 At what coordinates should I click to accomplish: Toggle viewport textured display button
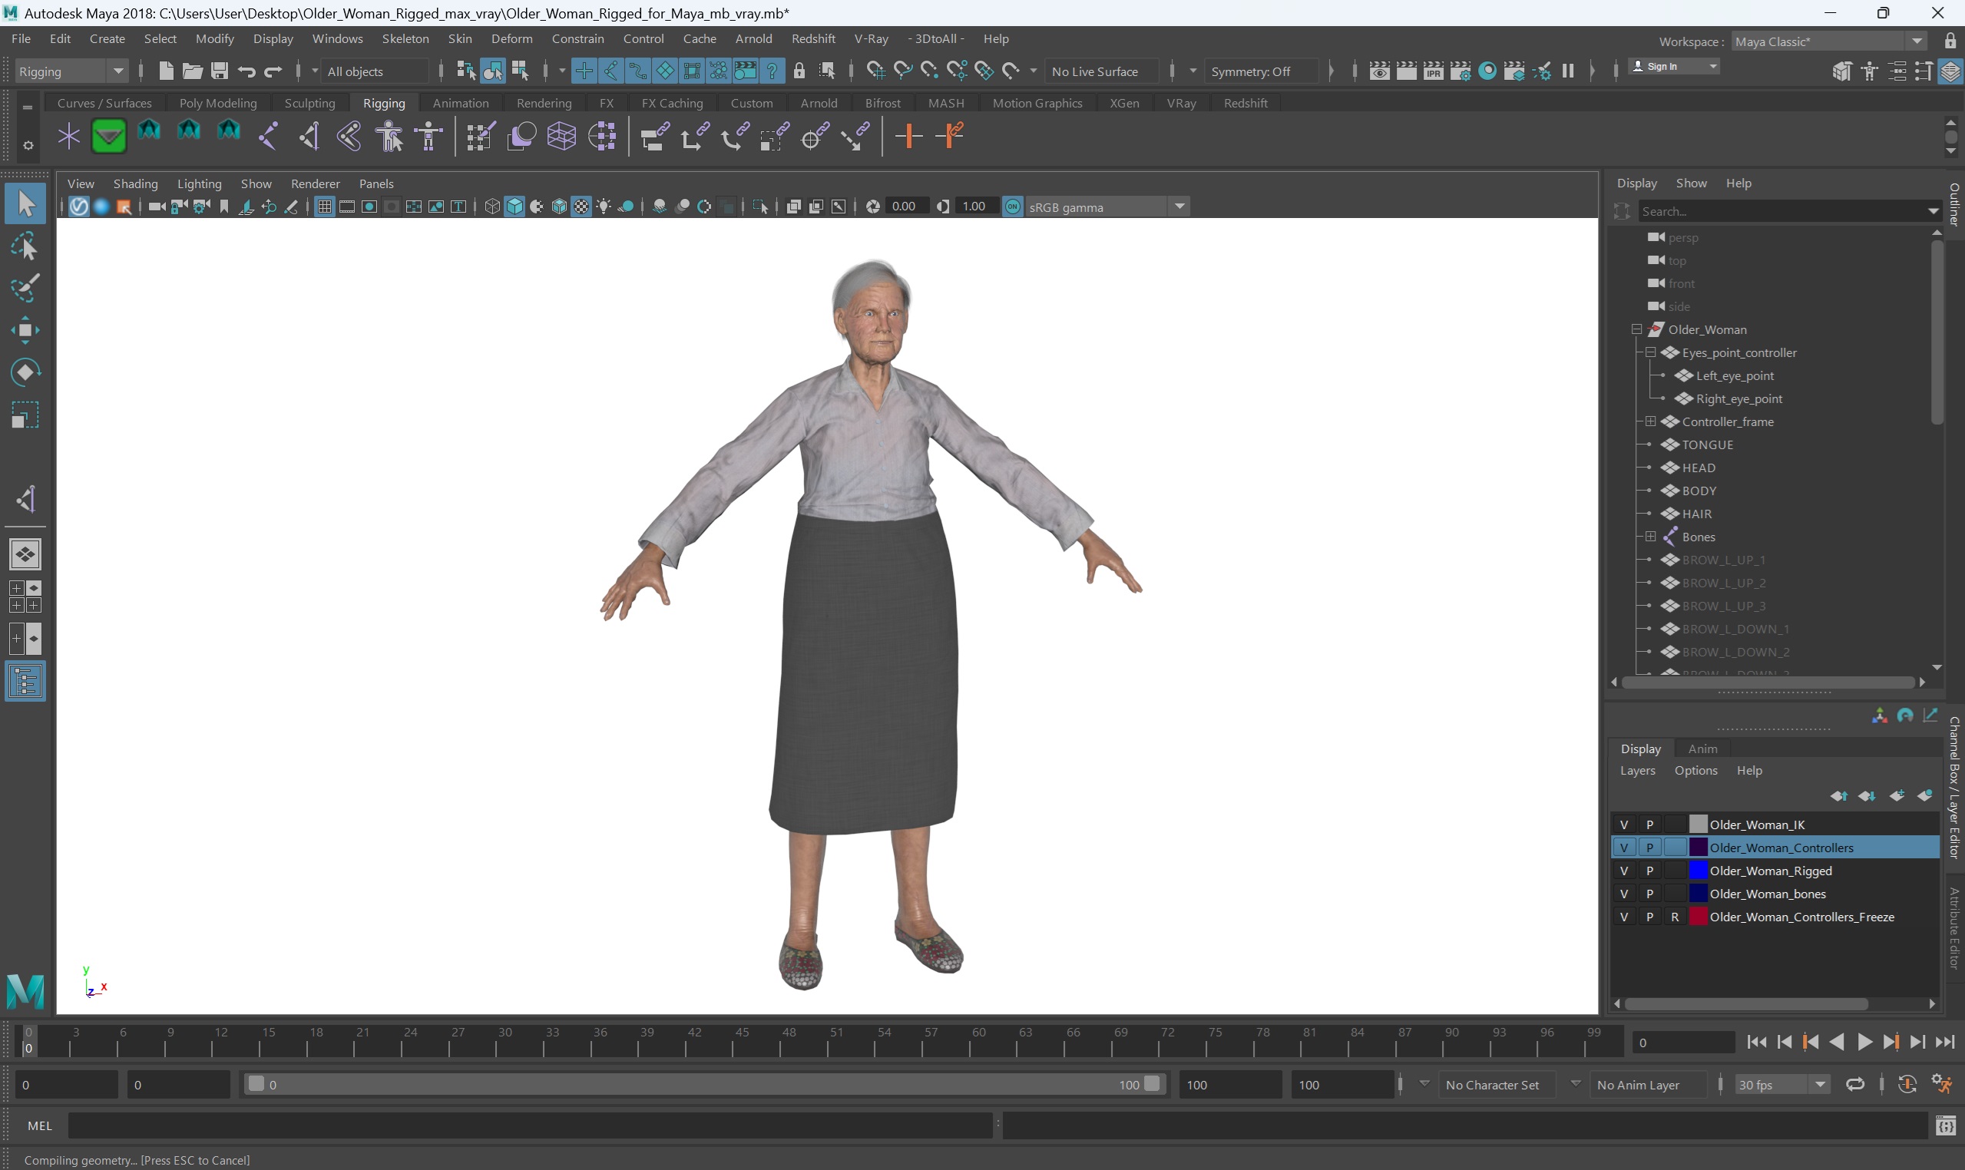(581, 207)
